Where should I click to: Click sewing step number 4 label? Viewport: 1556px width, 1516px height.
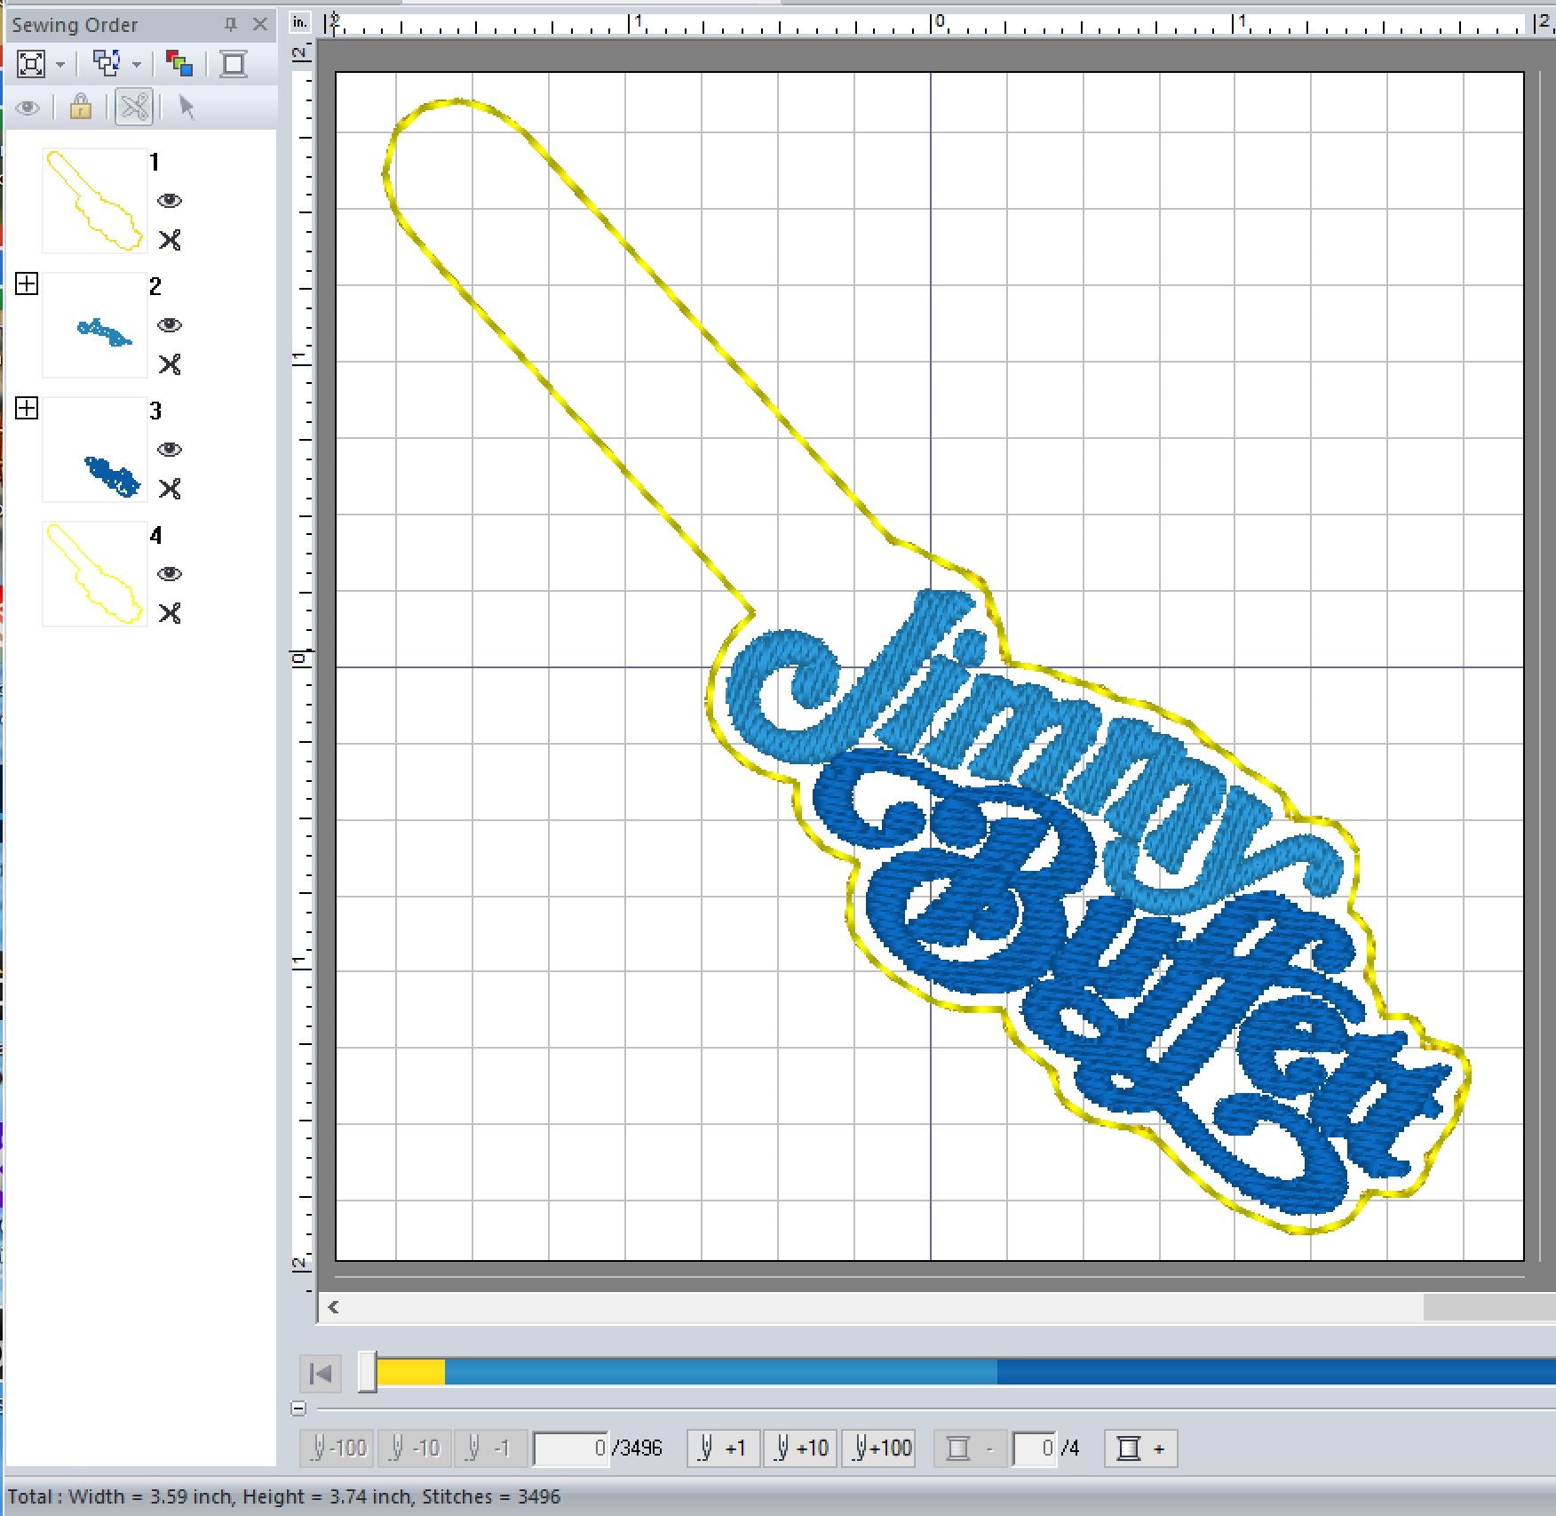[155, 535]
